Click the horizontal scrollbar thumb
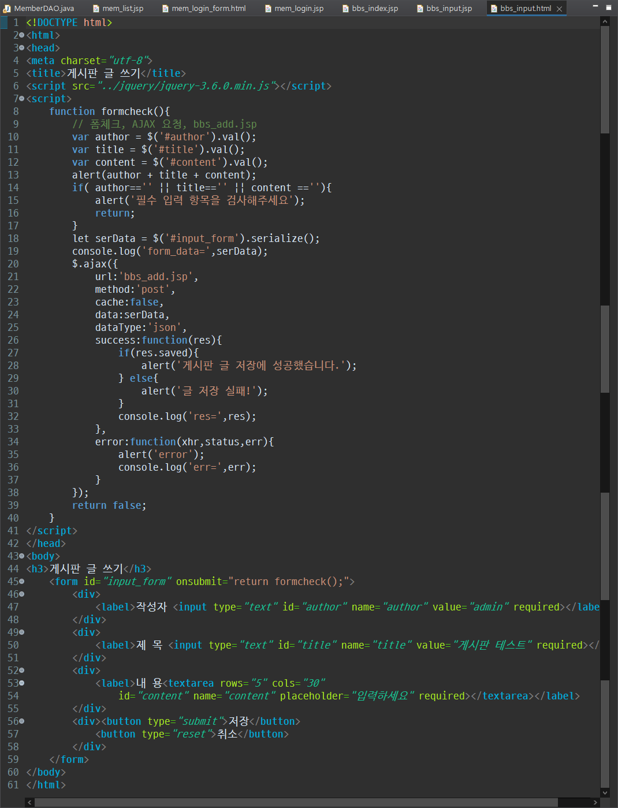Viewport: 618px width, 808px height. (x=296, y=803)
